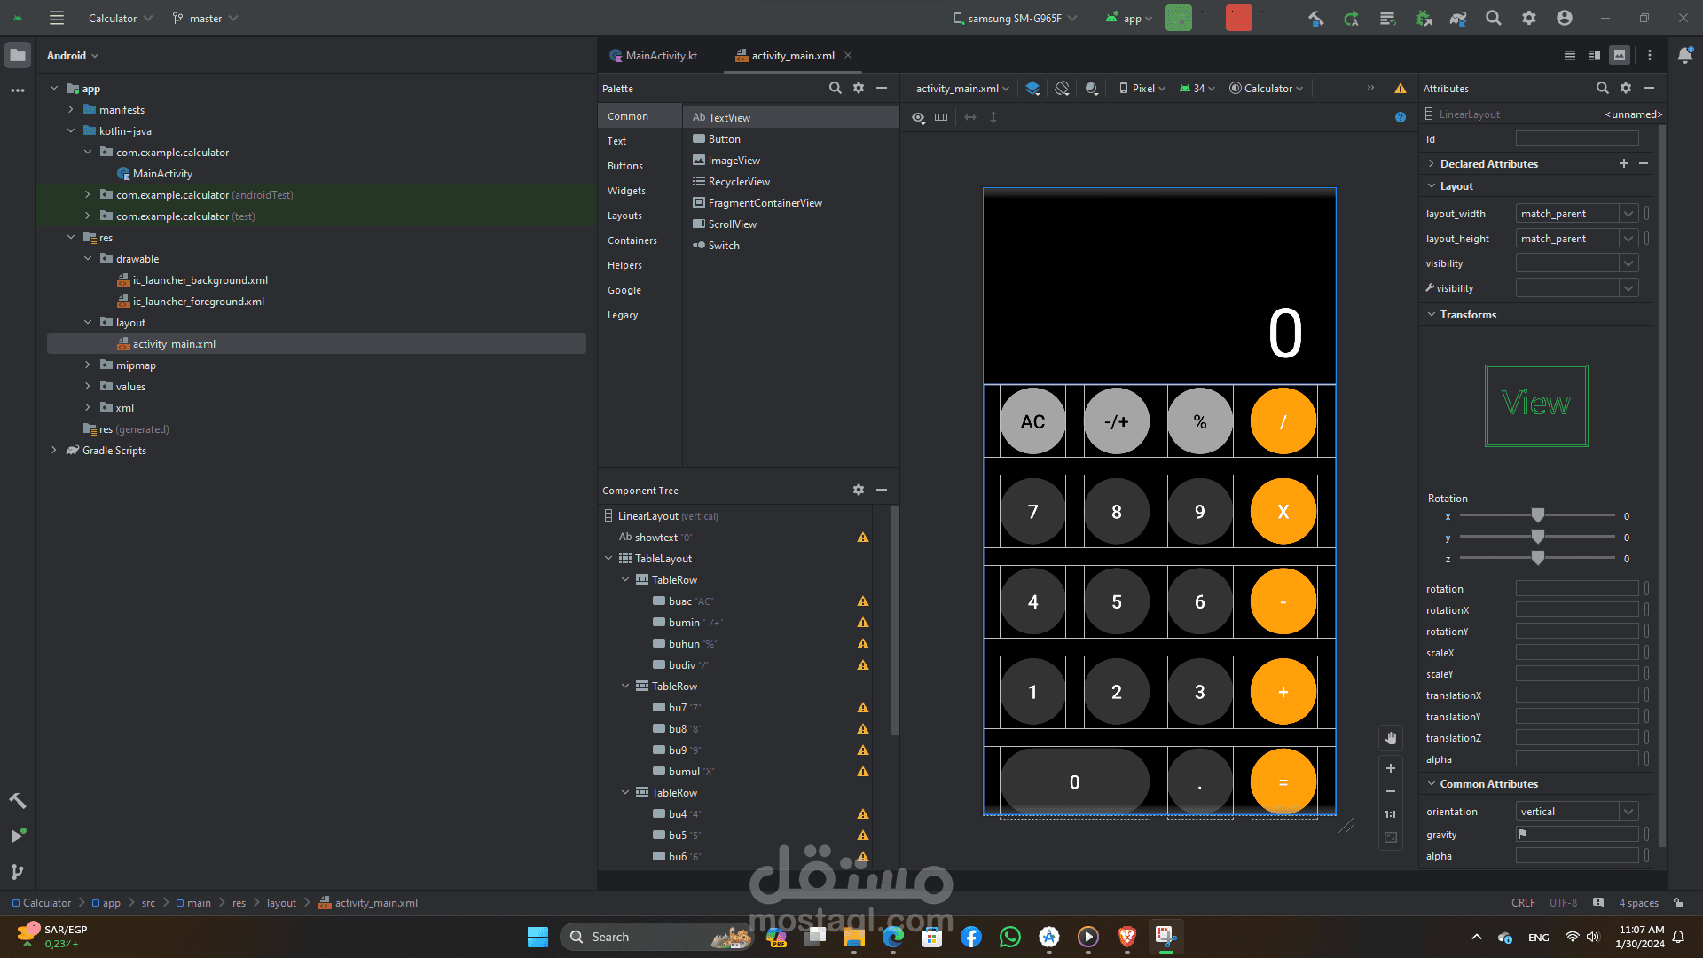Select the Legacy palette category
This screenshot has height=958, width=1703.
click(x=623, y=315)
